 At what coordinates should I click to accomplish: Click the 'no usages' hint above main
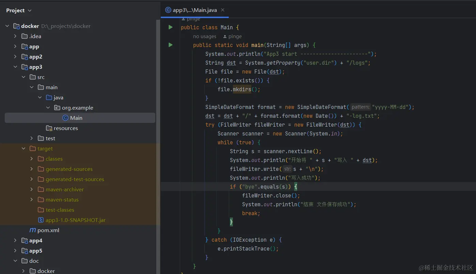(205, 36)
